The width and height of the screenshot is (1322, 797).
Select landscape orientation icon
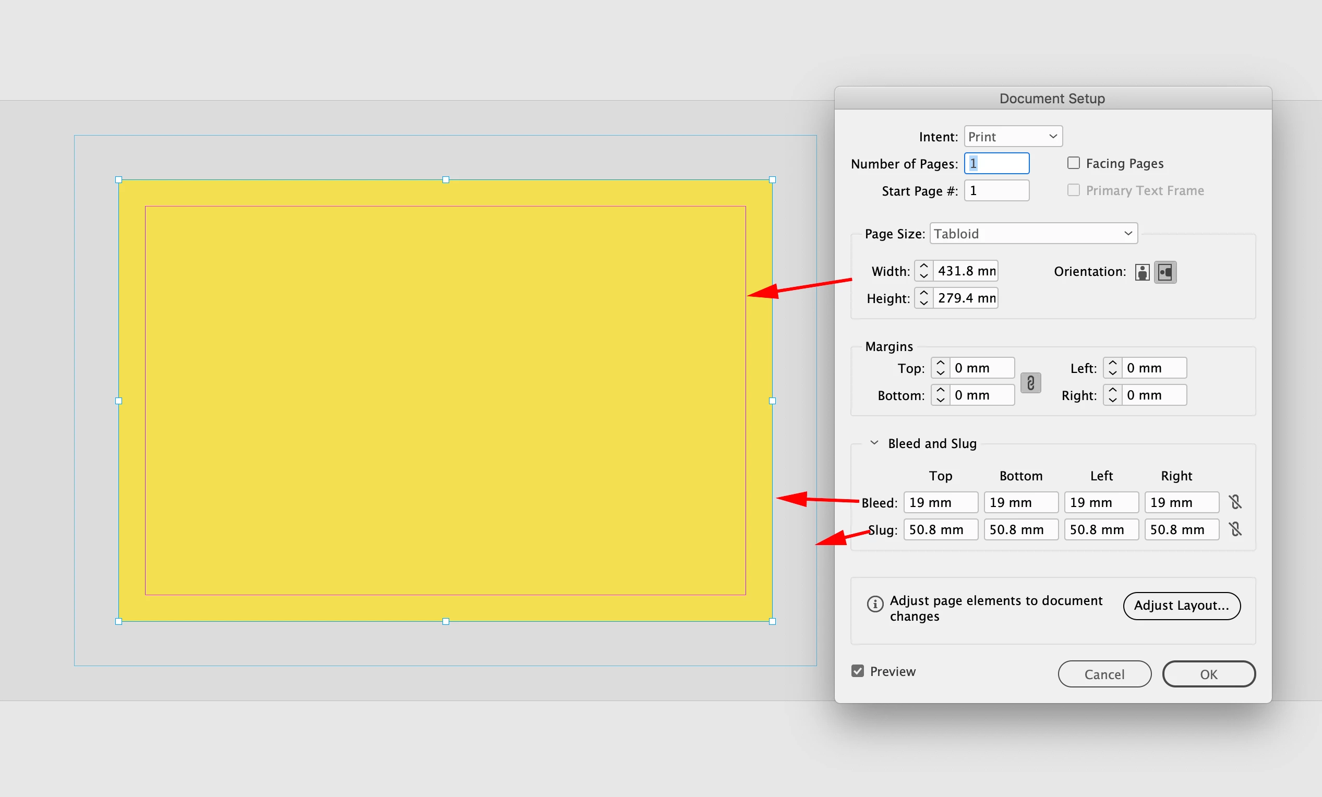coord(1165,272)
